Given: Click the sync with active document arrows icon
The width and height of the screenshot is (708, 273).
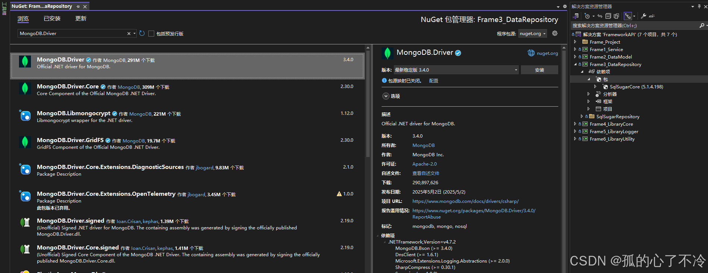Looking at the screenshot, I should tap(600, 16).
